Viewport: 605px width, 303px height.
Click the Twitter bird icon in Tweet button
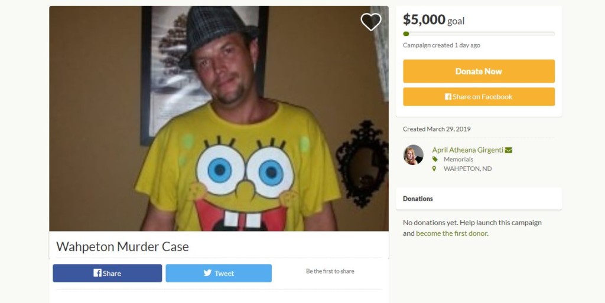[207, 273]
